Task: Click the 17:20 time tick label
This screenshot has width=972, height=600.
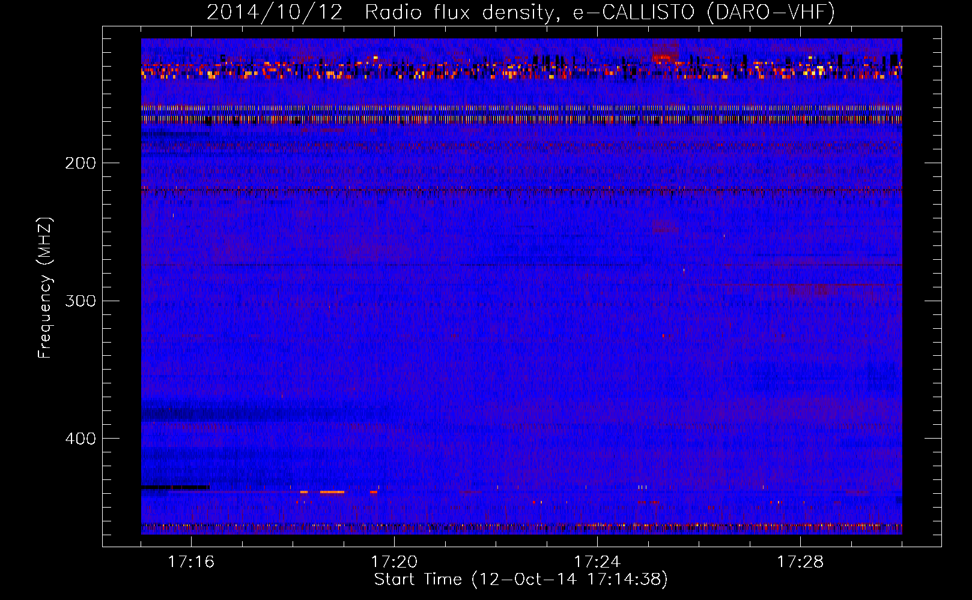Action: pyautogui.click(x=394, y=562)
